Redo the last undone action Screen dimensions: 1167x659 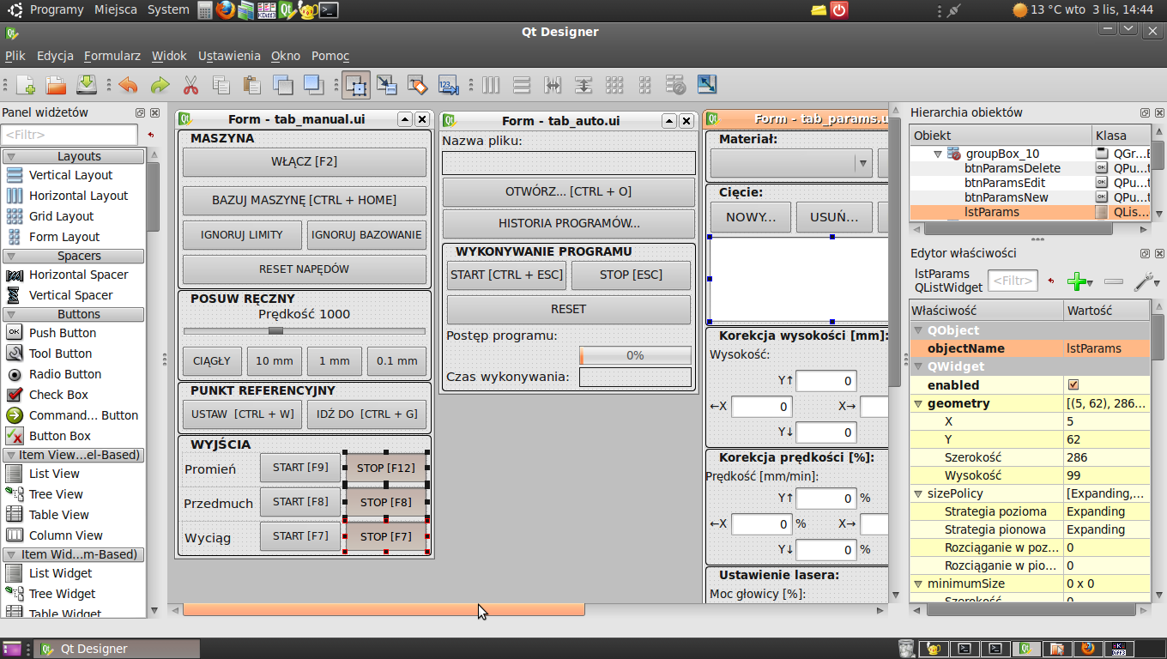[160, 85]
